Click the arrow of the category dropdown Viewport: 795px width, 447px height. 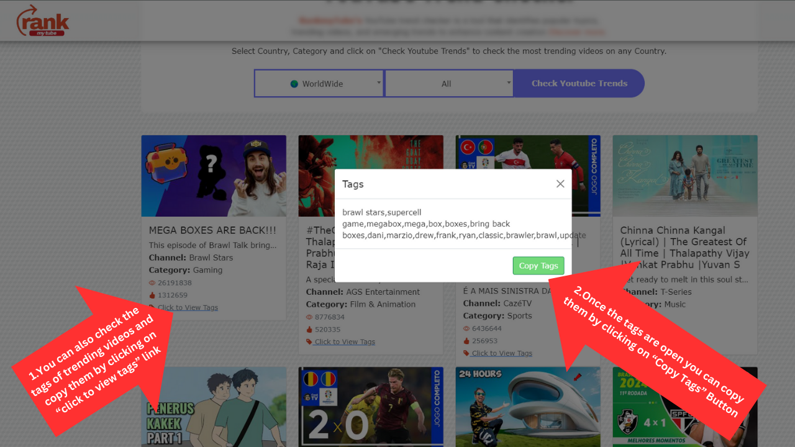pos(509,83)
